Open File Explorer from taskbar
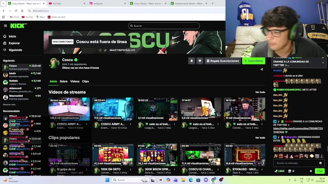 pos(183,180)
